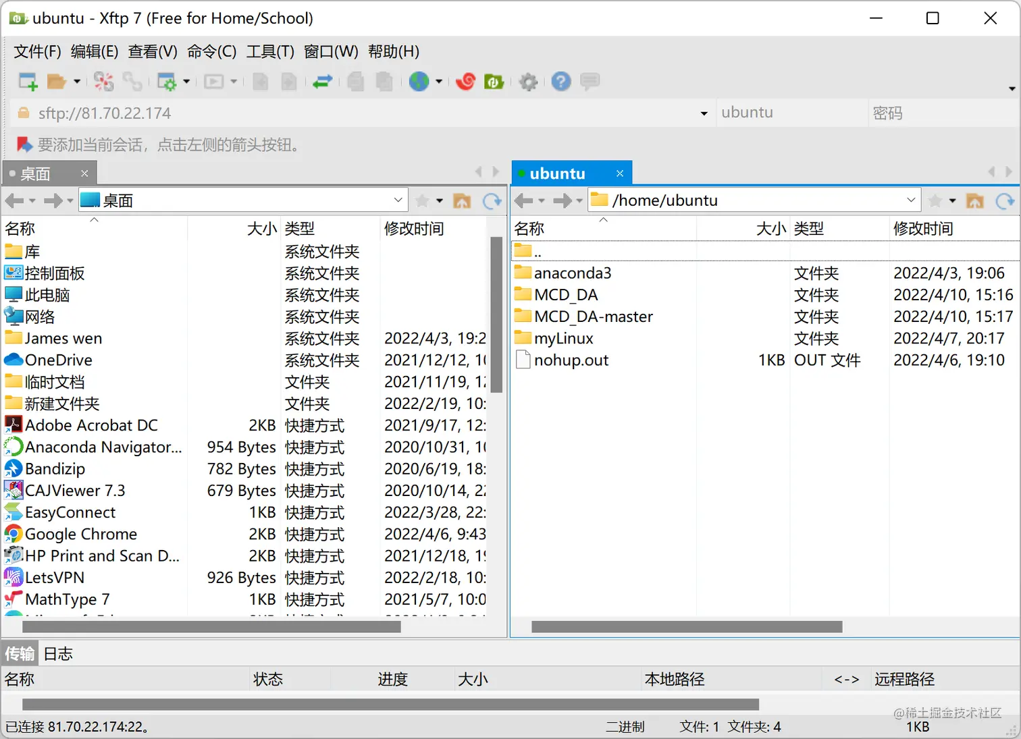Close the 桌面 tab

(84, 173)
